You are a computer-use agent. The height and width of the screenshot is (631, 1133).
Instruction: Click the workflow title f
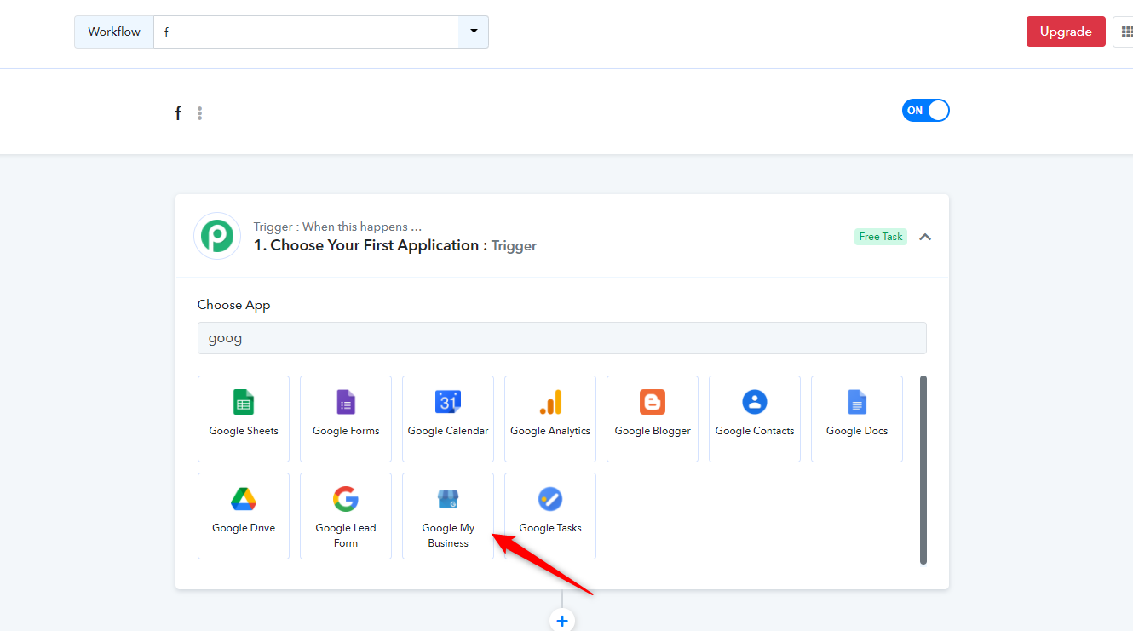[178, 112]
